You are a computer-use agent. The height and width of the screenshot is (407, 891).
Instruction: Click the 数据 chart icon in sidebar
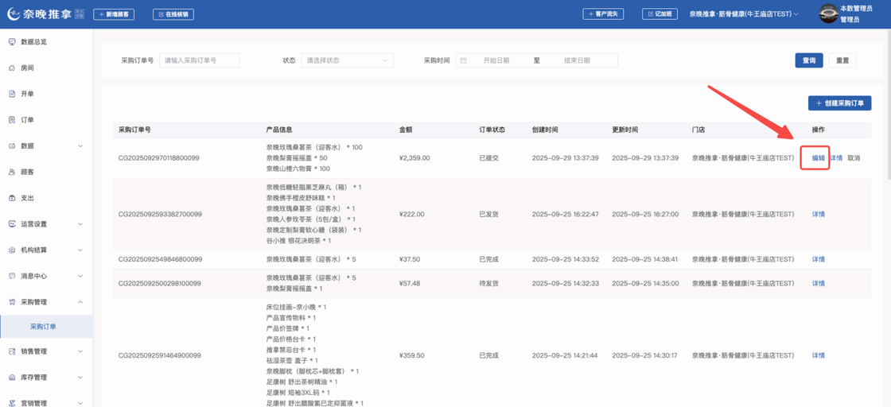coord(12,146)
